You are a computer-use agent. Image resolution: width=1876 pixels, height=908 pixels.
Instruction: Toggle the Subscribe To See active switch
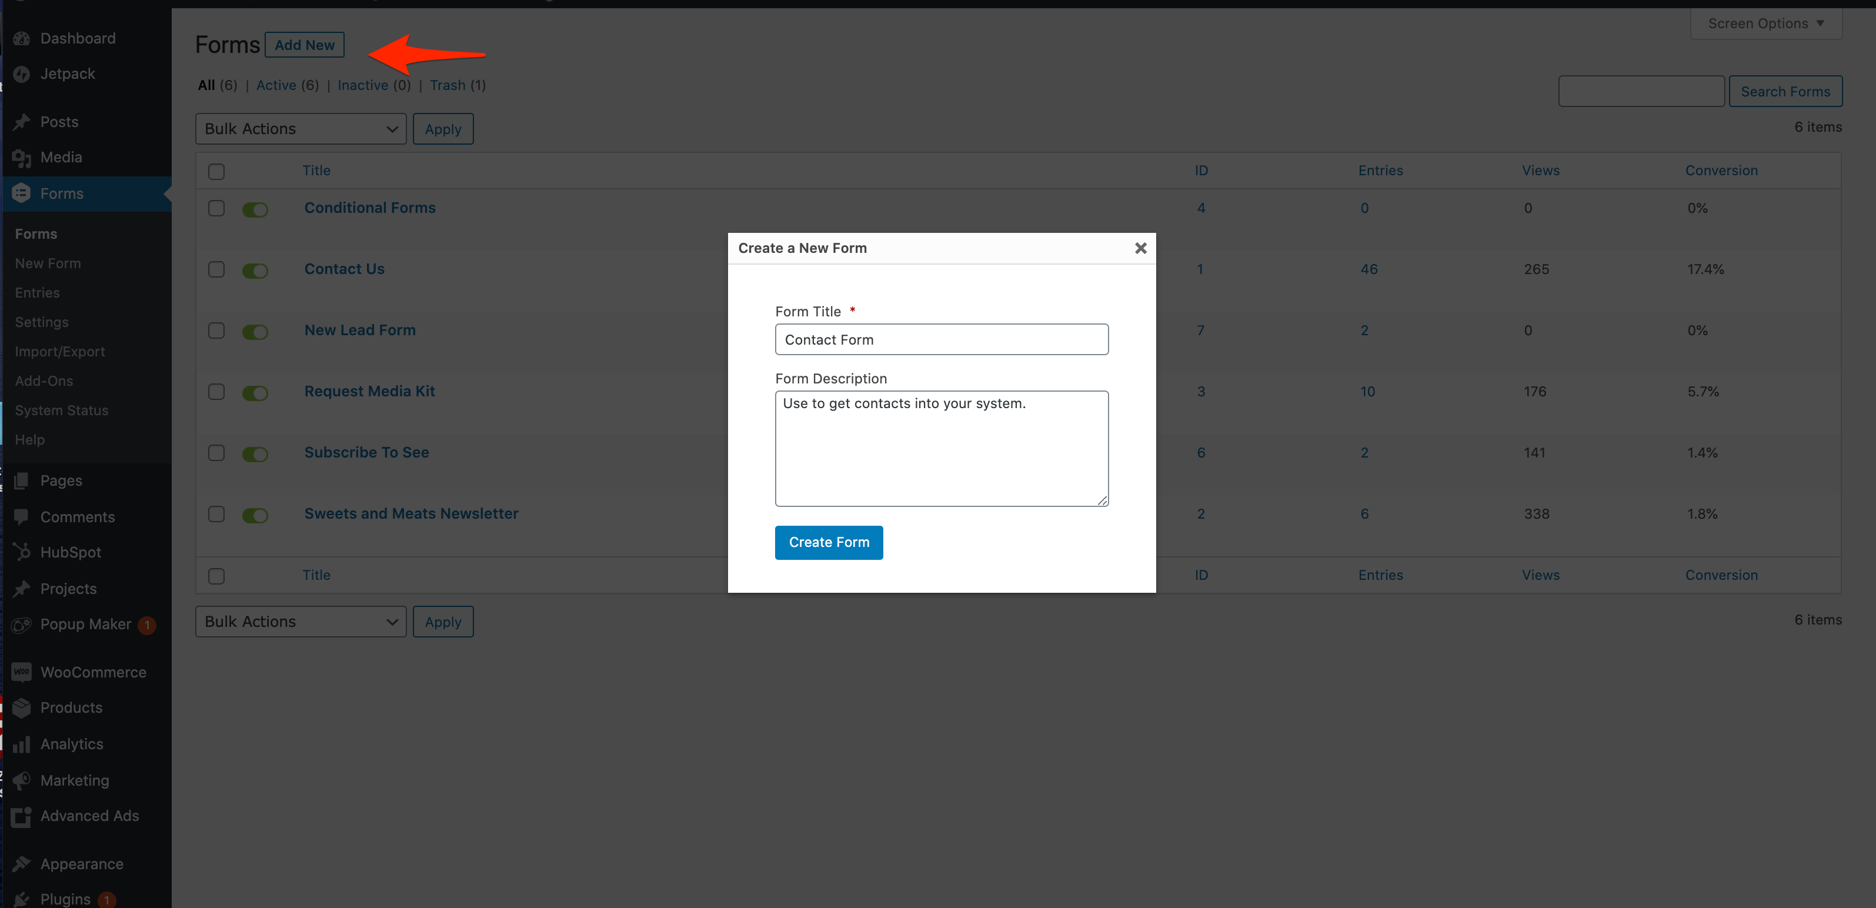click(255, 455)
